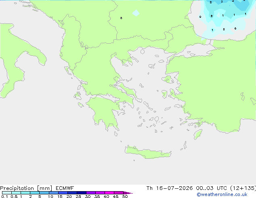Image resolution: width=256 pixels, height=198 pixels.
Task: Click the '00..03 UTC' time range text
Action: (212, 188)
